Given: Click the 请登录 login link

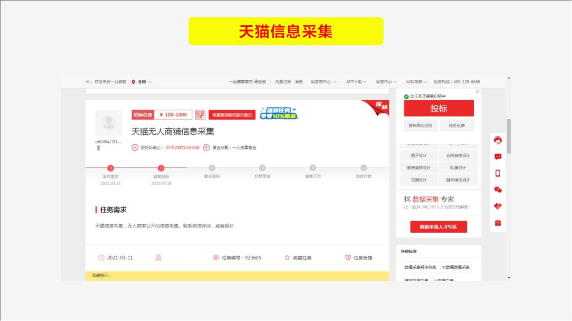Looking at the screenshot, I should [x=260, y=82].
